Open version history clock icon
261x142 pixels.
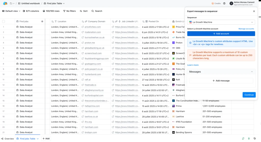point(255,138)
